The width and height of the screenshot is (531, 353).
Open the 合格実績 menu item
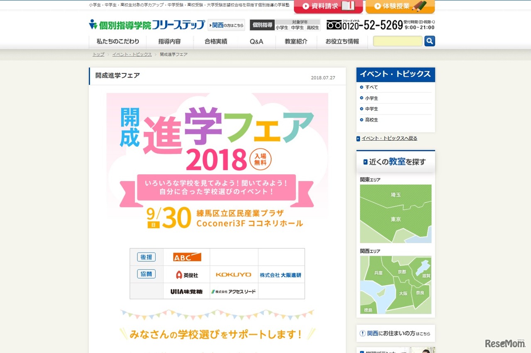[216, 41]
